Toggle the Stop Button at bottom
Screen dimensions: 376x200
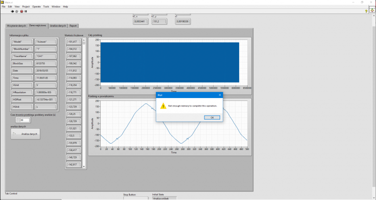pyautogui.click(x=136, y=198)
